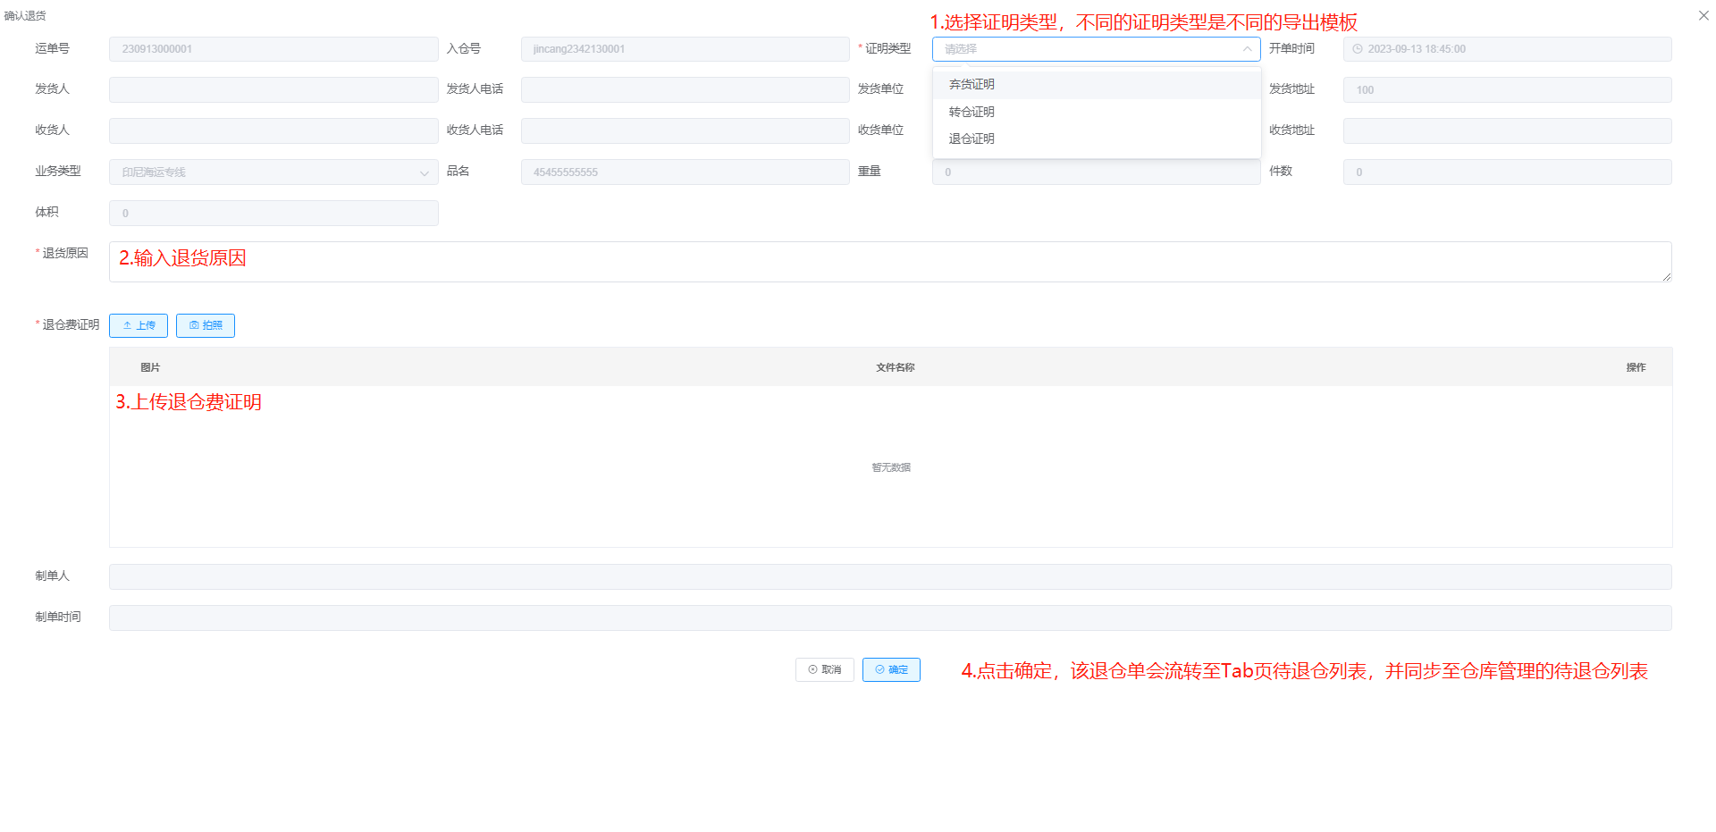Select 弃货证明 from dropdown list
The height and width of the screenshot is (832, 1716).
[972, 85]
